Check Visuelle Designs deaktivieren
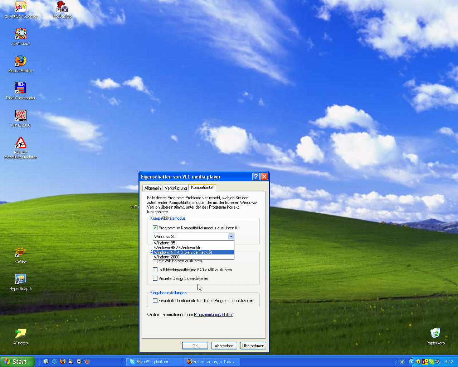This screenshot has width=458, height=367. click(155, 278)
